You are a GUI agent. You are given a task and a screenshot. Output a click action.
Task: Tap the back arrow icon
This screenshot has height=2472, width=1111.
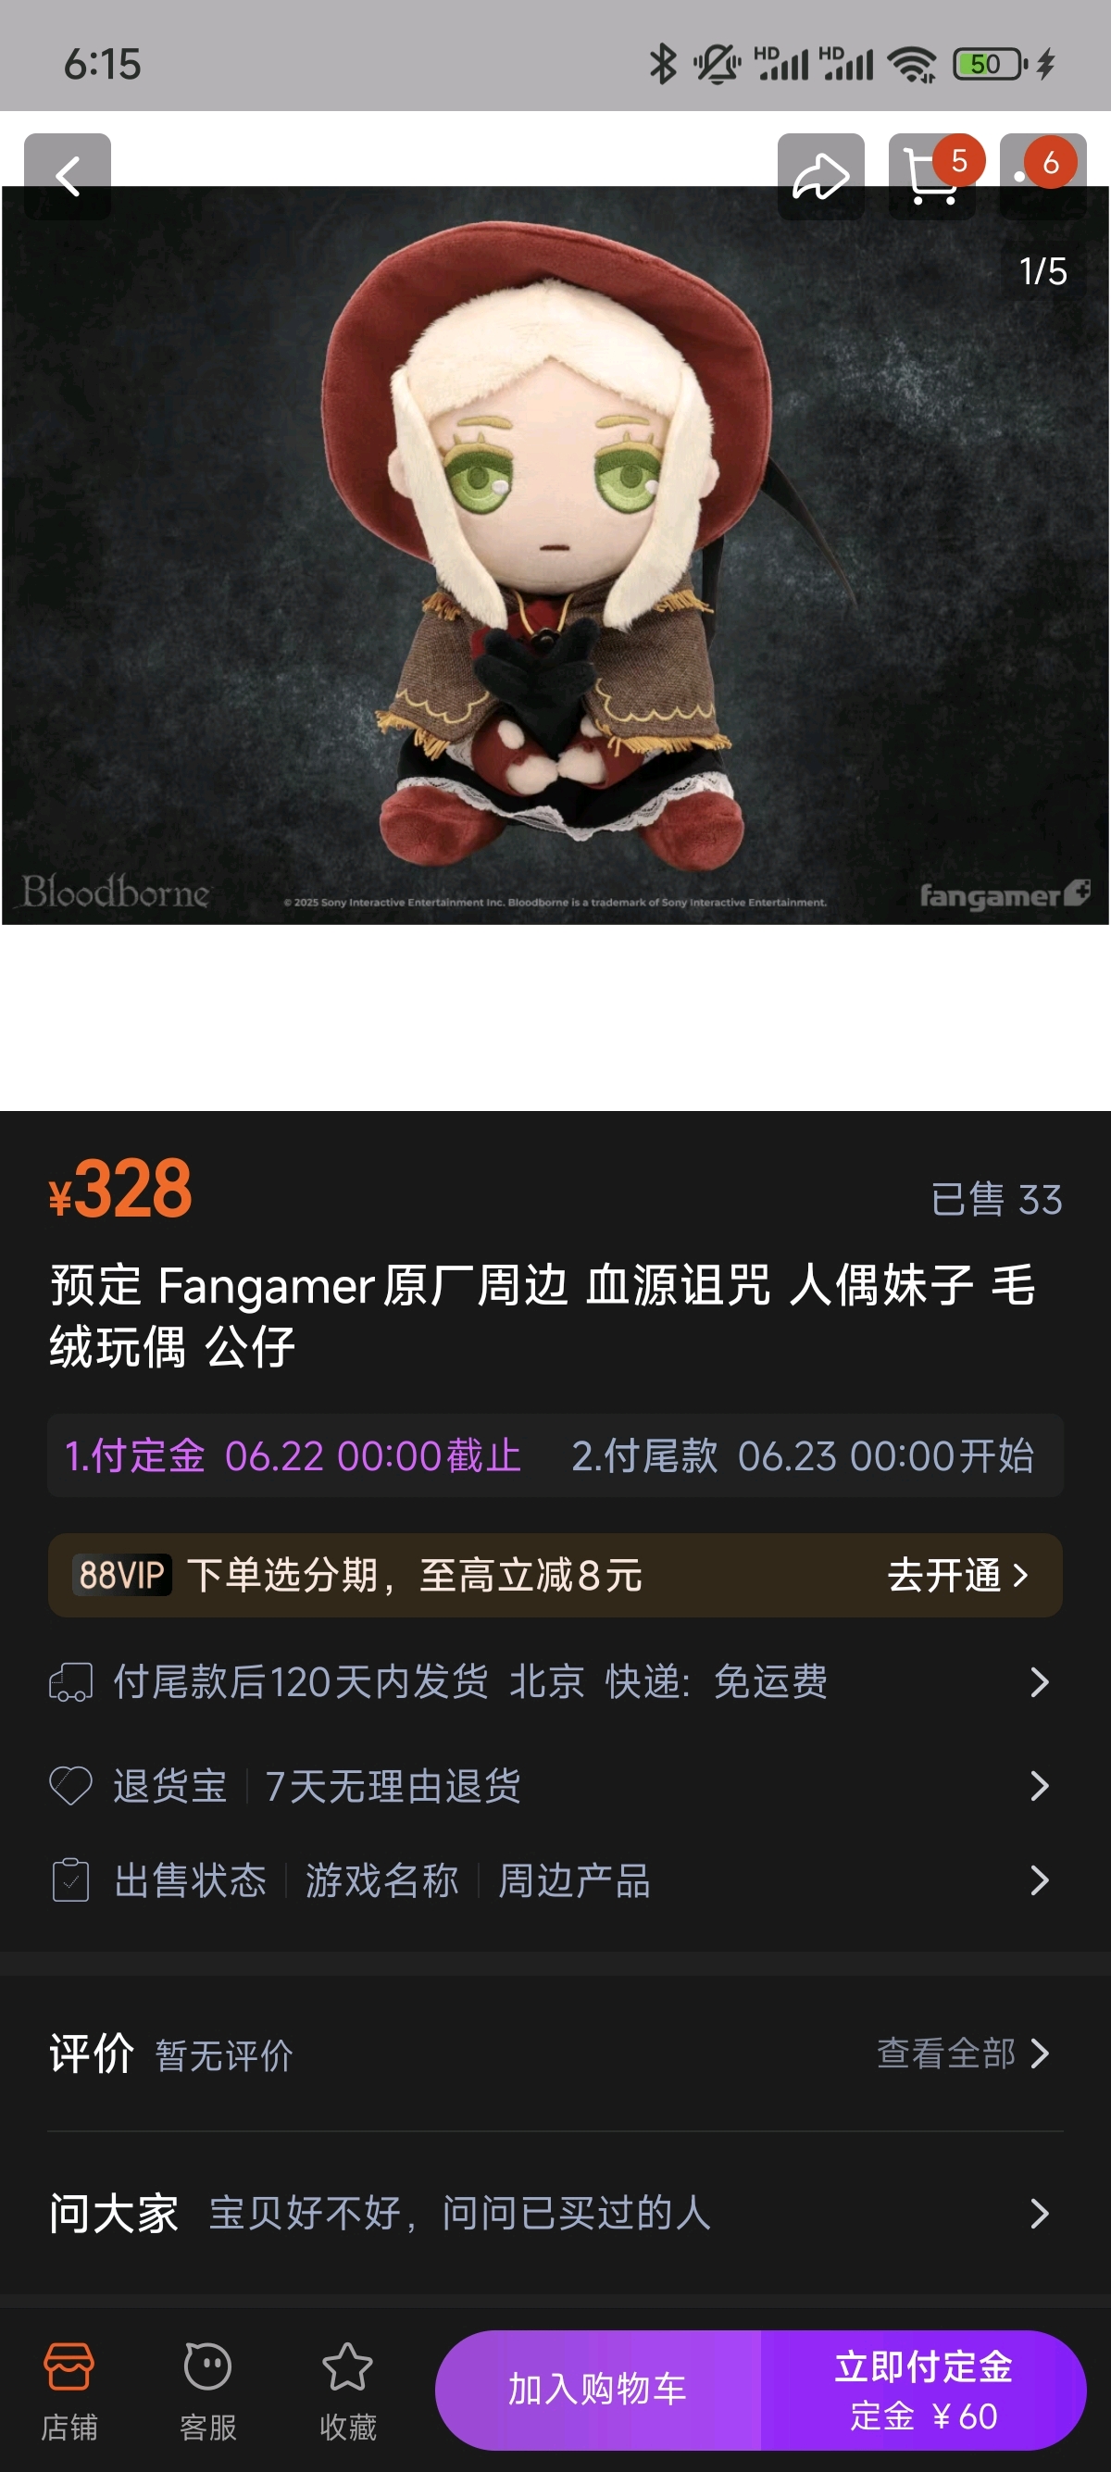68,177
